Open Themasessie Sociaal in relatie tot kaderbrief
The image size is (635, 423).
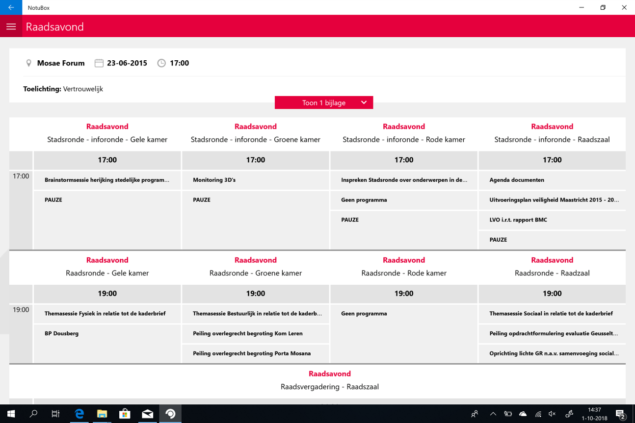(552, 314)
